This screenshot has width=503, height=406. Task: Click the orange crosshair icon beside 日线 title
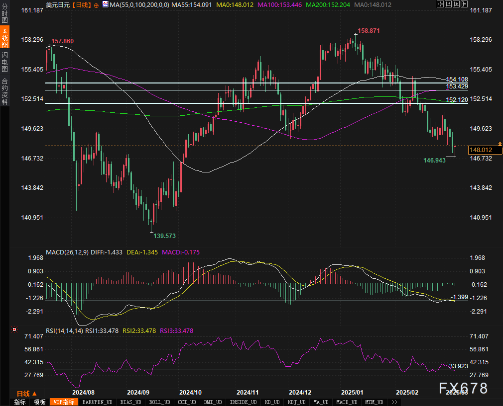coord(96,4)
